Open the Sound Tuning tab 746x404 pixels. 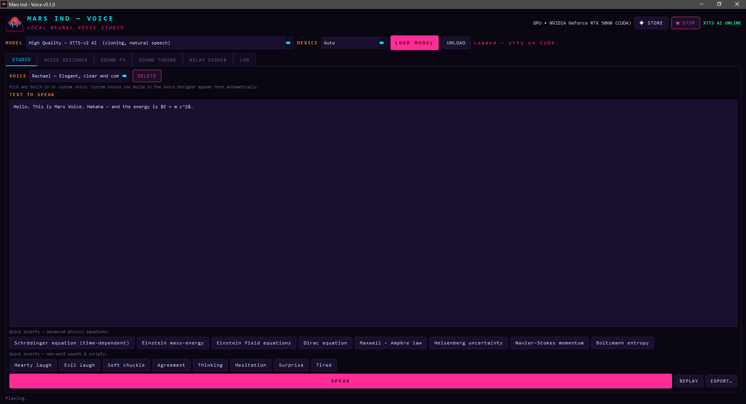pos(158,60)
